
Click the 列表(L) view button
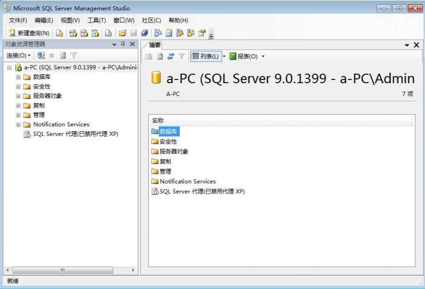click(206, 56)
